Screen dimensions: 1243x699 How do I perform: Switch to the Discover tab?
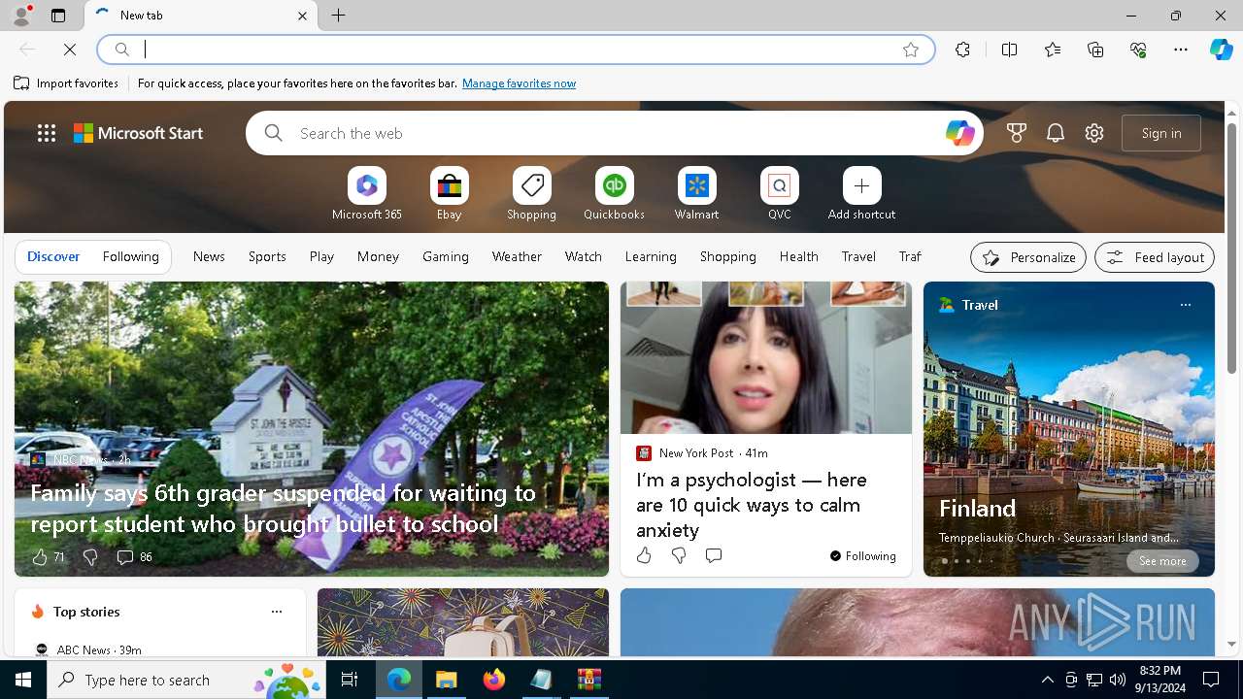[x=53, y=256]
